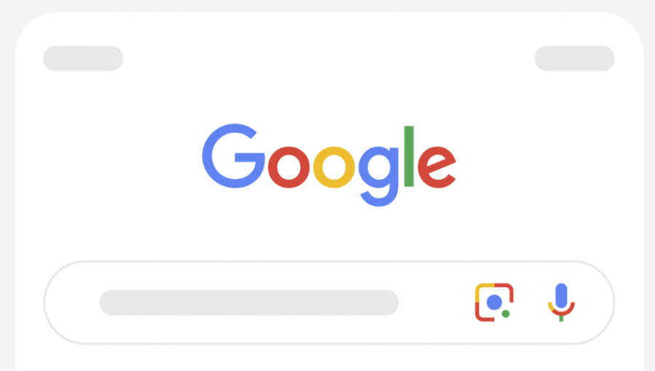The image size is (655, 371).
Task: Click the red e ending Google logo
Action: [437, 167]
